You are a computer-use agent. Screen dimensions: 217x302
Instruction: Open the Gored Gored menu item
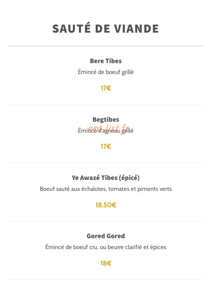106,236
